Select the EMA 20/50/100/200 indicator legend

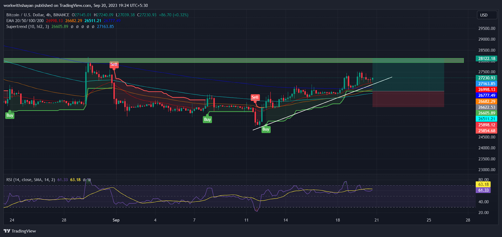click(25, 21)
